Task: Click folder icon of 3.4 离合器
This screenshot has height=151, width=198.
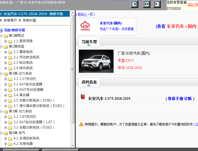Action: 10,95
